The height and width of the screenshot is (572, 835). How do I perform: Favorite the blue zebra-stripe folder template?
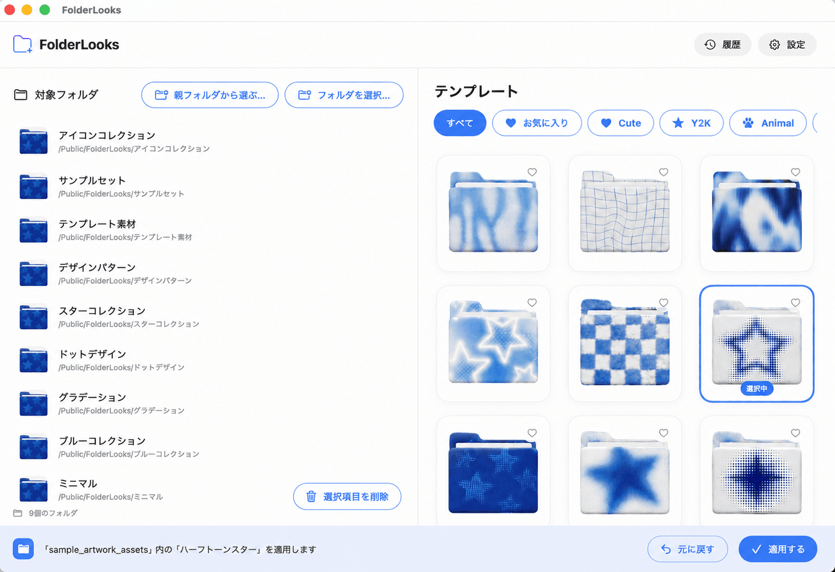532,172
